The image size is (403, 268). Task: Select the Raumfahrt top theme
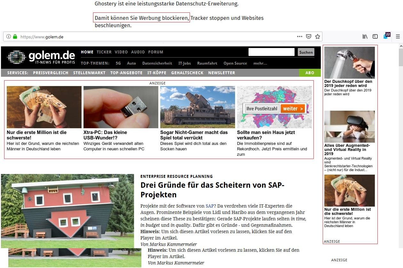tap(207, 63)
